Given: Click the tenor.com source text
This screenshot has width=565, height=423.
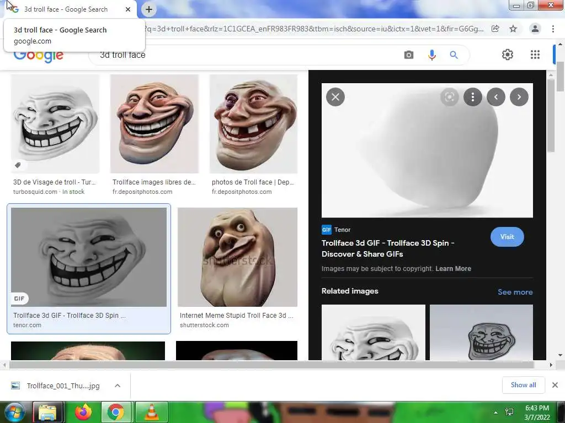Looking at the screenshot, I should (x=27, y=325).
